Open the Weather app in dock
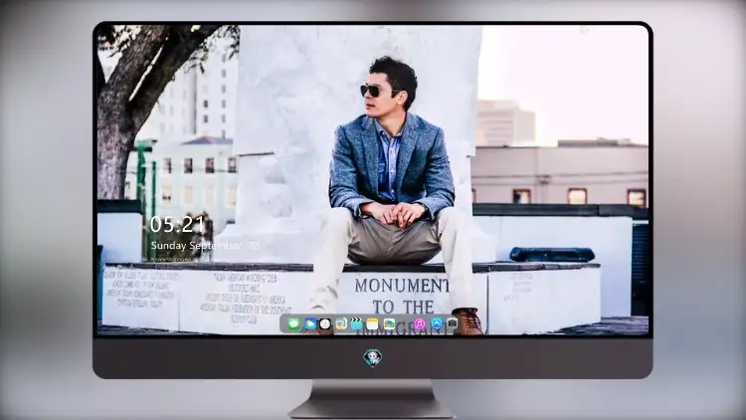 tap(310, 324)
